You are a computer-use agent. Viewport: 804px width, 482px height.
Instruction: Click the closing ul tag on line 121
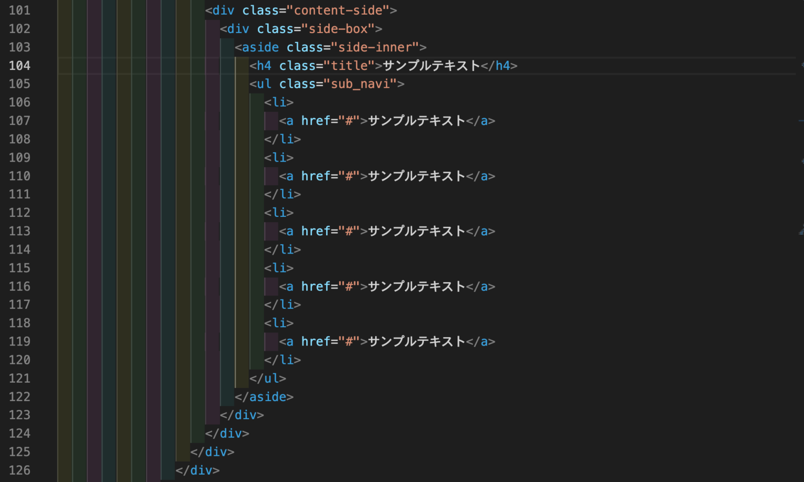(x=269, y=378)
